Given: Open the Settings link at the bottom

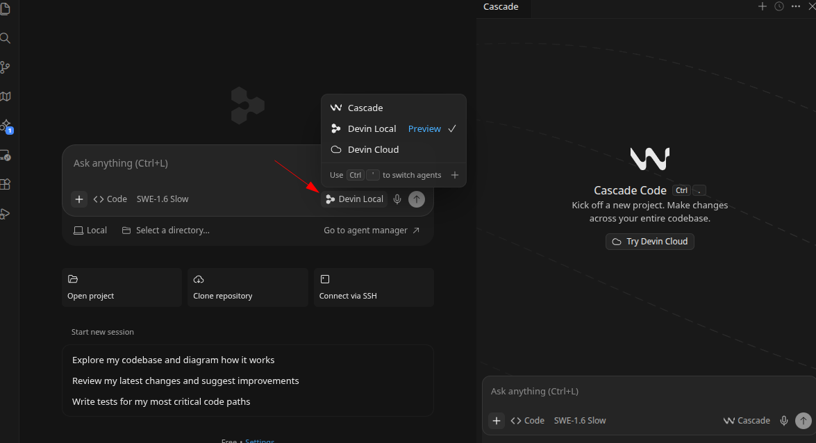Looking at the screenshot, I should coord(260,440).
